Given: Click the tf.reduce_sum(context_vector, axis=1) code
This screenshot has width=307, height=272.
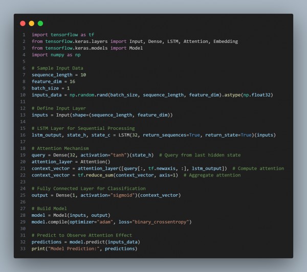Looking at the screenshot, I should (127, 175).
